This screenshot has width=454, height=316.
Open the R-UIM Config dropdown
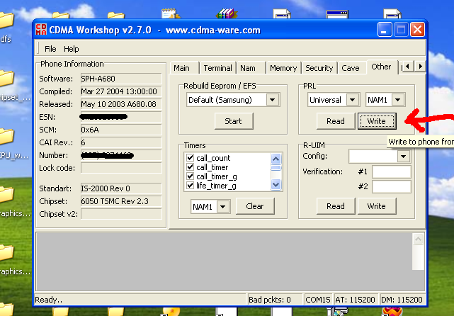click(403, 157)
